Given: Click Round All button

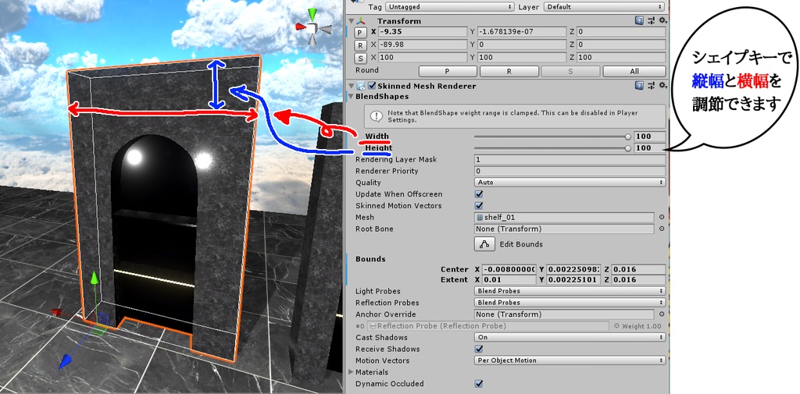Looking at the screenshot, I should click(634, 71).
